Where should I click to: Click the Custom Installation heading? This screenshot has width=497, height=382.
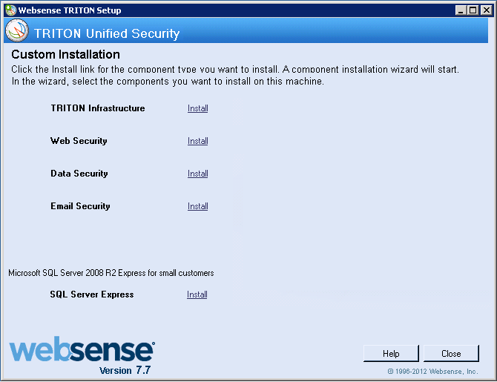tap(65, 55)
